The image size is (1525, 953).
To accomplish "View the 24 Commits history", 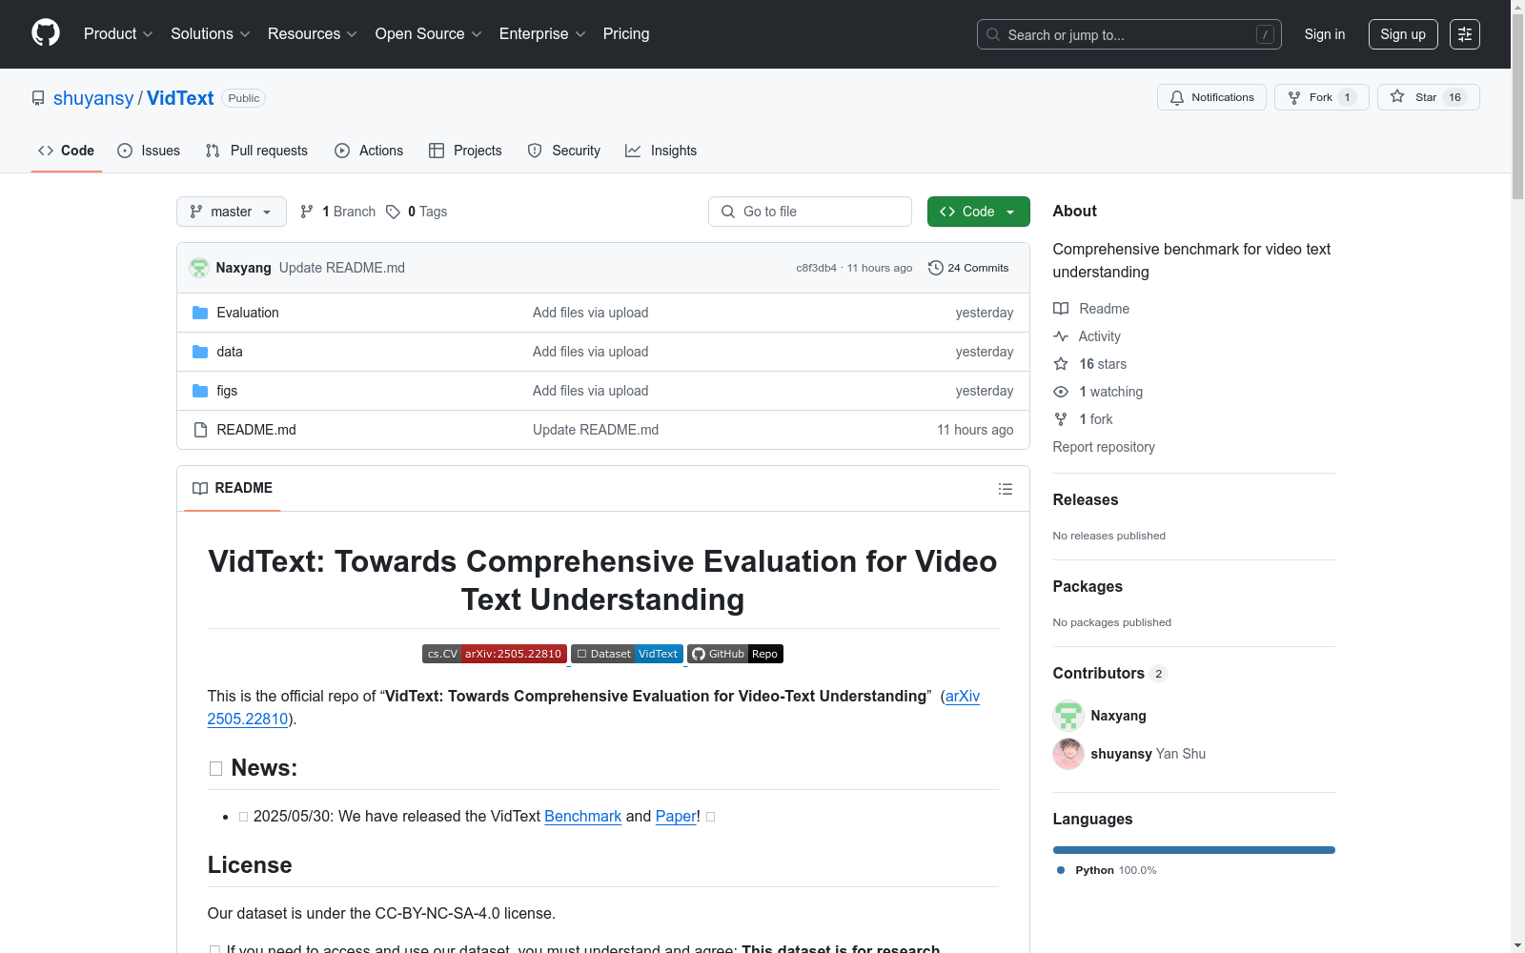I will (x=968, y=268).
